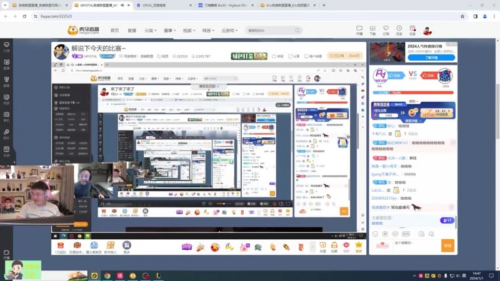Click the 举报 report icon under the stream title
Viewport: 500px width, 281px height.
[277, 56]
